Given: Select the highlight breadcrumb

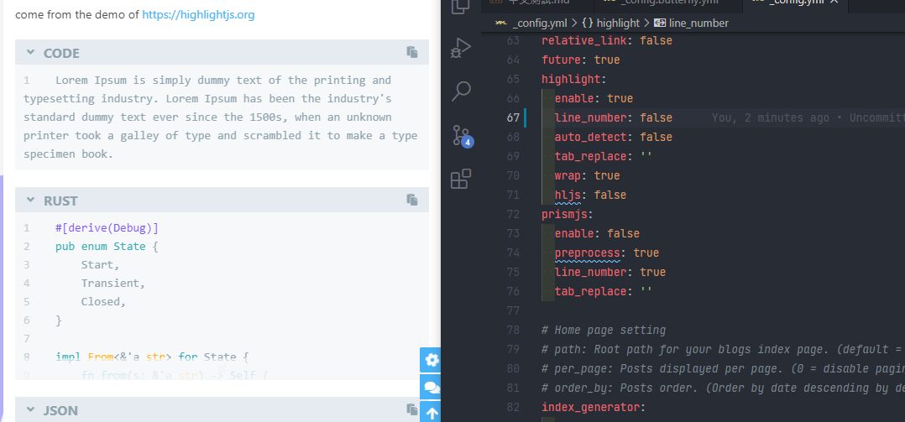Looking at the screenshot, I should tap(610, 23).
